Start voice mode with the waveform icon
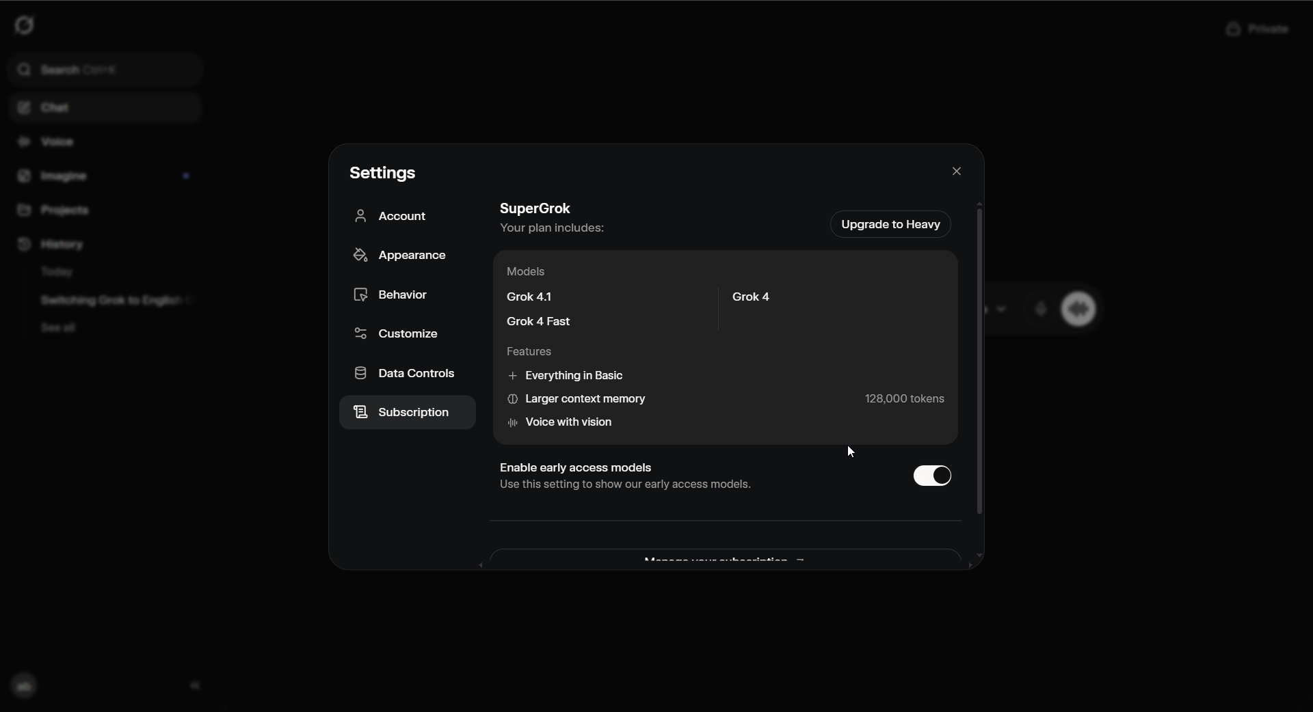The image size is (1313, 712). [1078, 310]
